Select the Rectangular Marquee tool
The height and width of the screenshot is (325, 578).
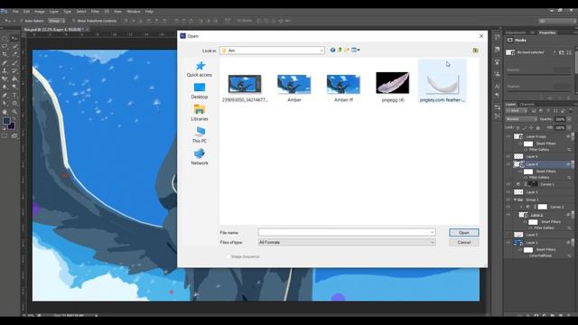coord(5,38)
